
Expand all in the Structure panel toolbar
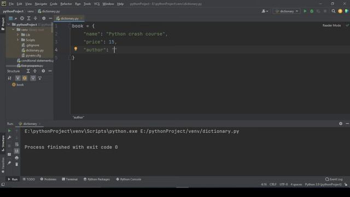click(28, 71)
